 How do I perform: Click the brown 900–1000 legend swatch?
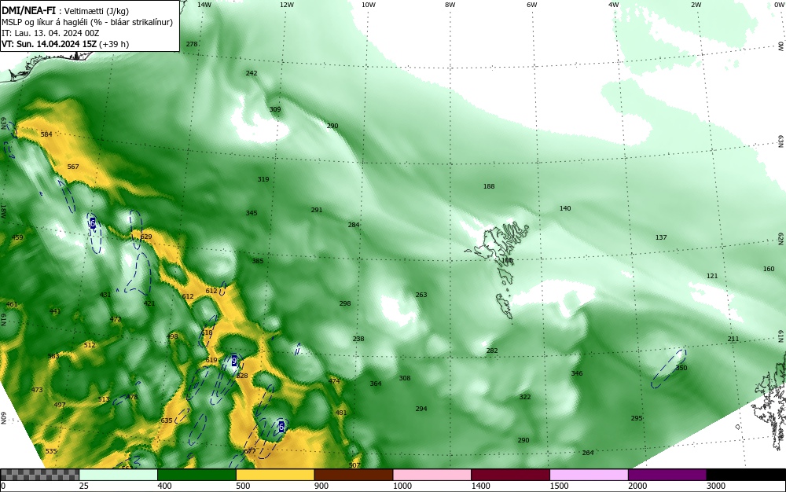(354, 475)
